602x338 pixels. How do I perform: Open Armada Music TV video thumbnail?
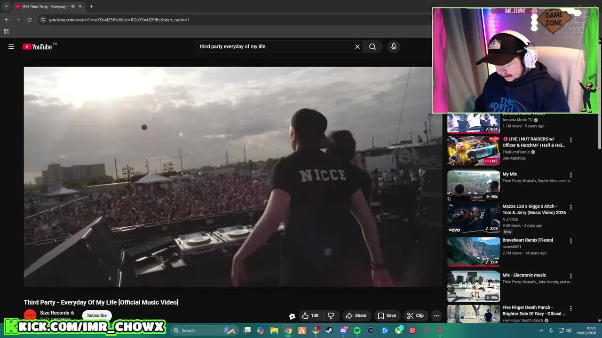coord(473,123)
